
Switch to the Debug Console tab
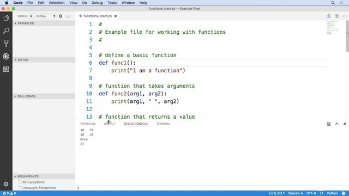pos(136,124)
